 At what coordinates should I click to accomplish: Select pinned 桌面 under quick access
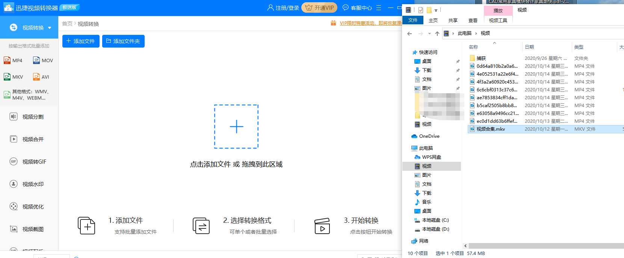(426, 61)
